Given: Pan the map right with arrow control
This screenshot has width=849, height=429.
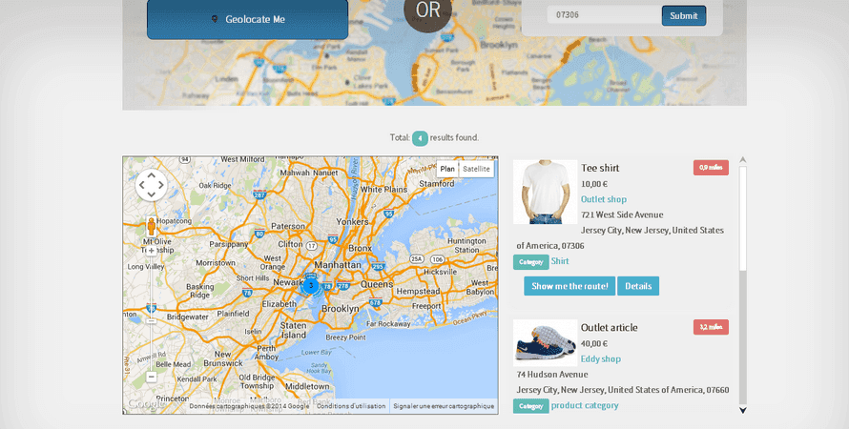Looking at the screenshot, I should [x=161, y=185].
